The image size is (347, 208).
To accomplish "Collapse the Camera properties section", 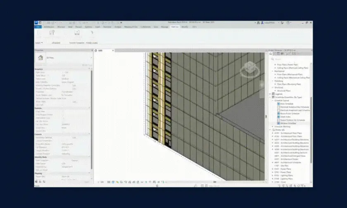I will tap(89, 134).
